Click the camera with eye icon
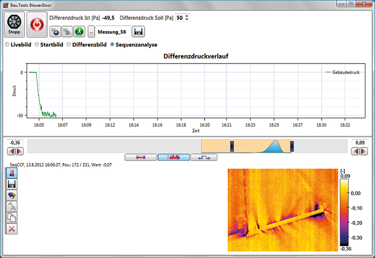The width and height of the screenshot is (375, 258). point(67,32)
